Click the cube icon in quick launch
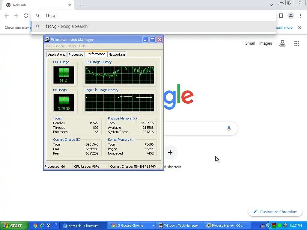The height and width of the screenshot is (230, 307). pos(49,226)
